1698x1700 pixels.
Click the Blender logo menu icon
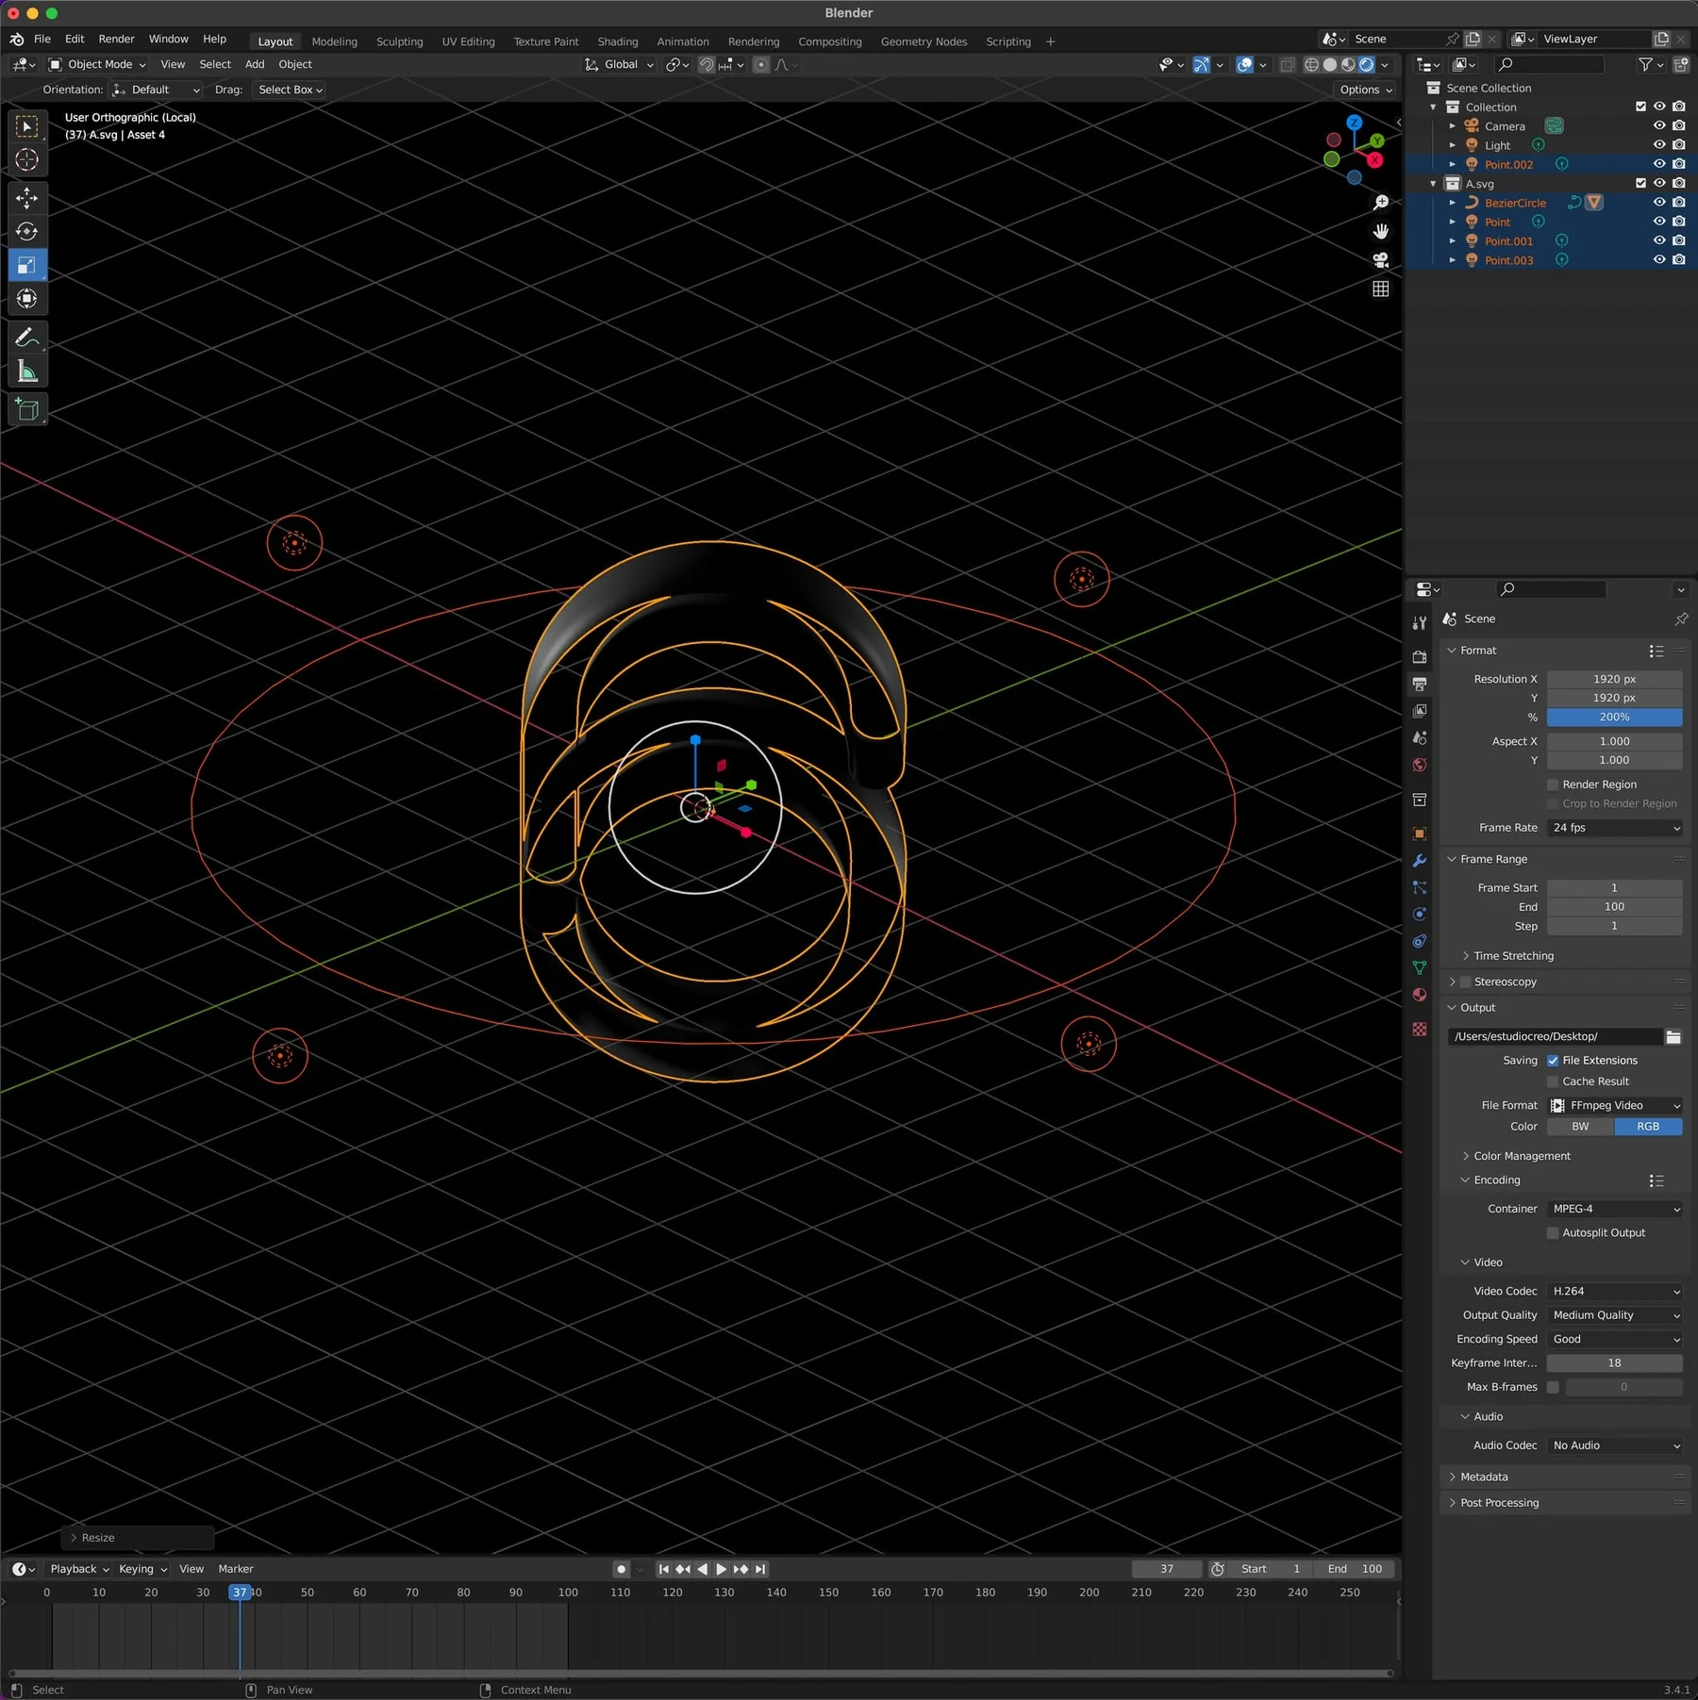pyautogui.click(x=17, y=40)
